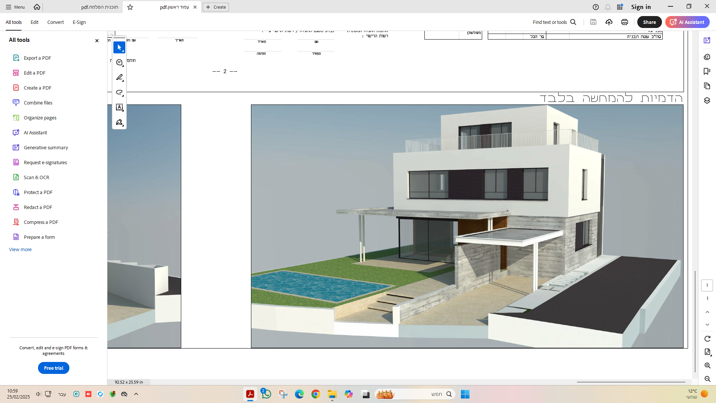
Task: Star the current document tab
Action: [x=130, y=7]
